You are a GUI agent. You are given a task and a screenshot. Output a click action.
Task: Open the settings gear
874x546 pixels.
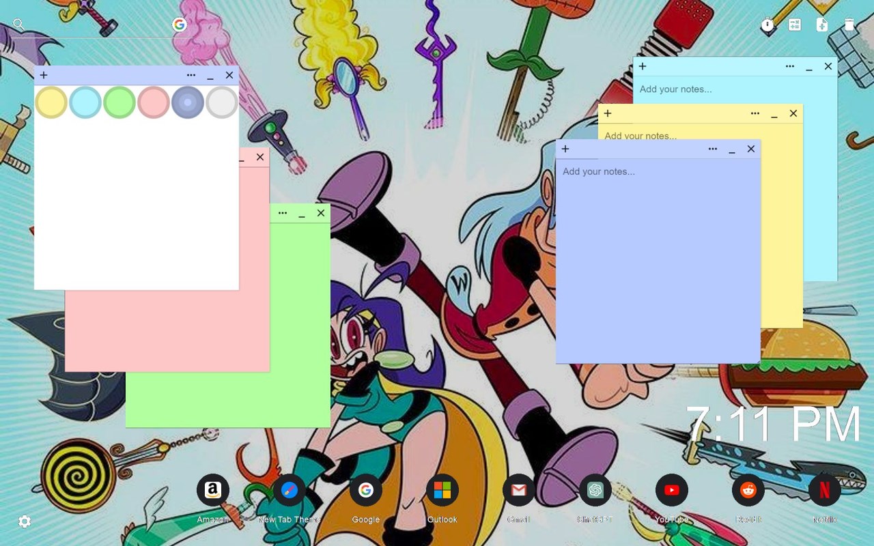point(25,522)
